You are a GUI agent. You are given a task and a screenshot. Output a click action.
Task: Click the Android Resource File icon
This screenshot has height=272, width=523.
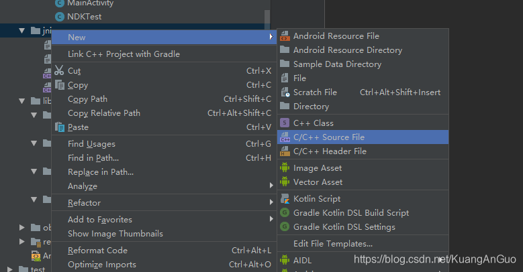click(x=285, y=36)
